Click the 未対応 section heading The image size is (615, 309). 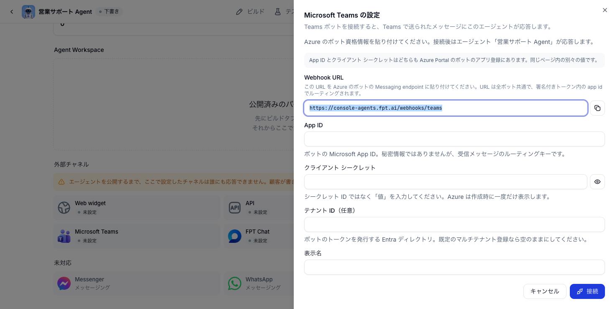63,263
